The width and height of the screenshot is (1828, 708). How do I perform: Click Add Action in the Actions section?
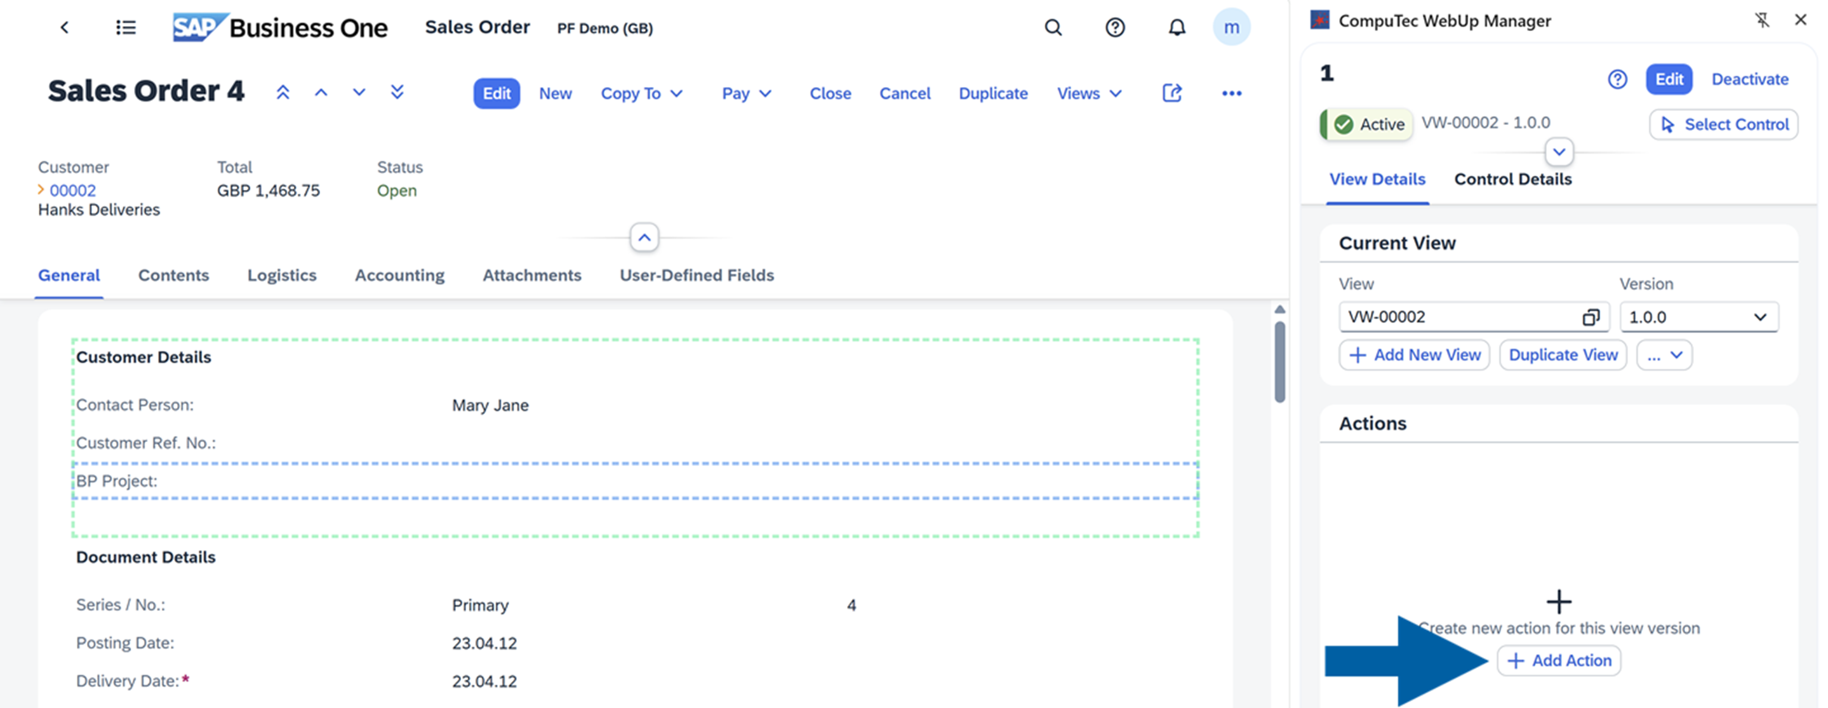[1558, 660]
